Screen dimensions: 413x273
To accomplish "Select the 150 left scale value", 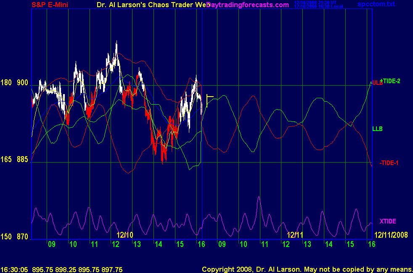I will pyautogui.click(x=6, y=237).
